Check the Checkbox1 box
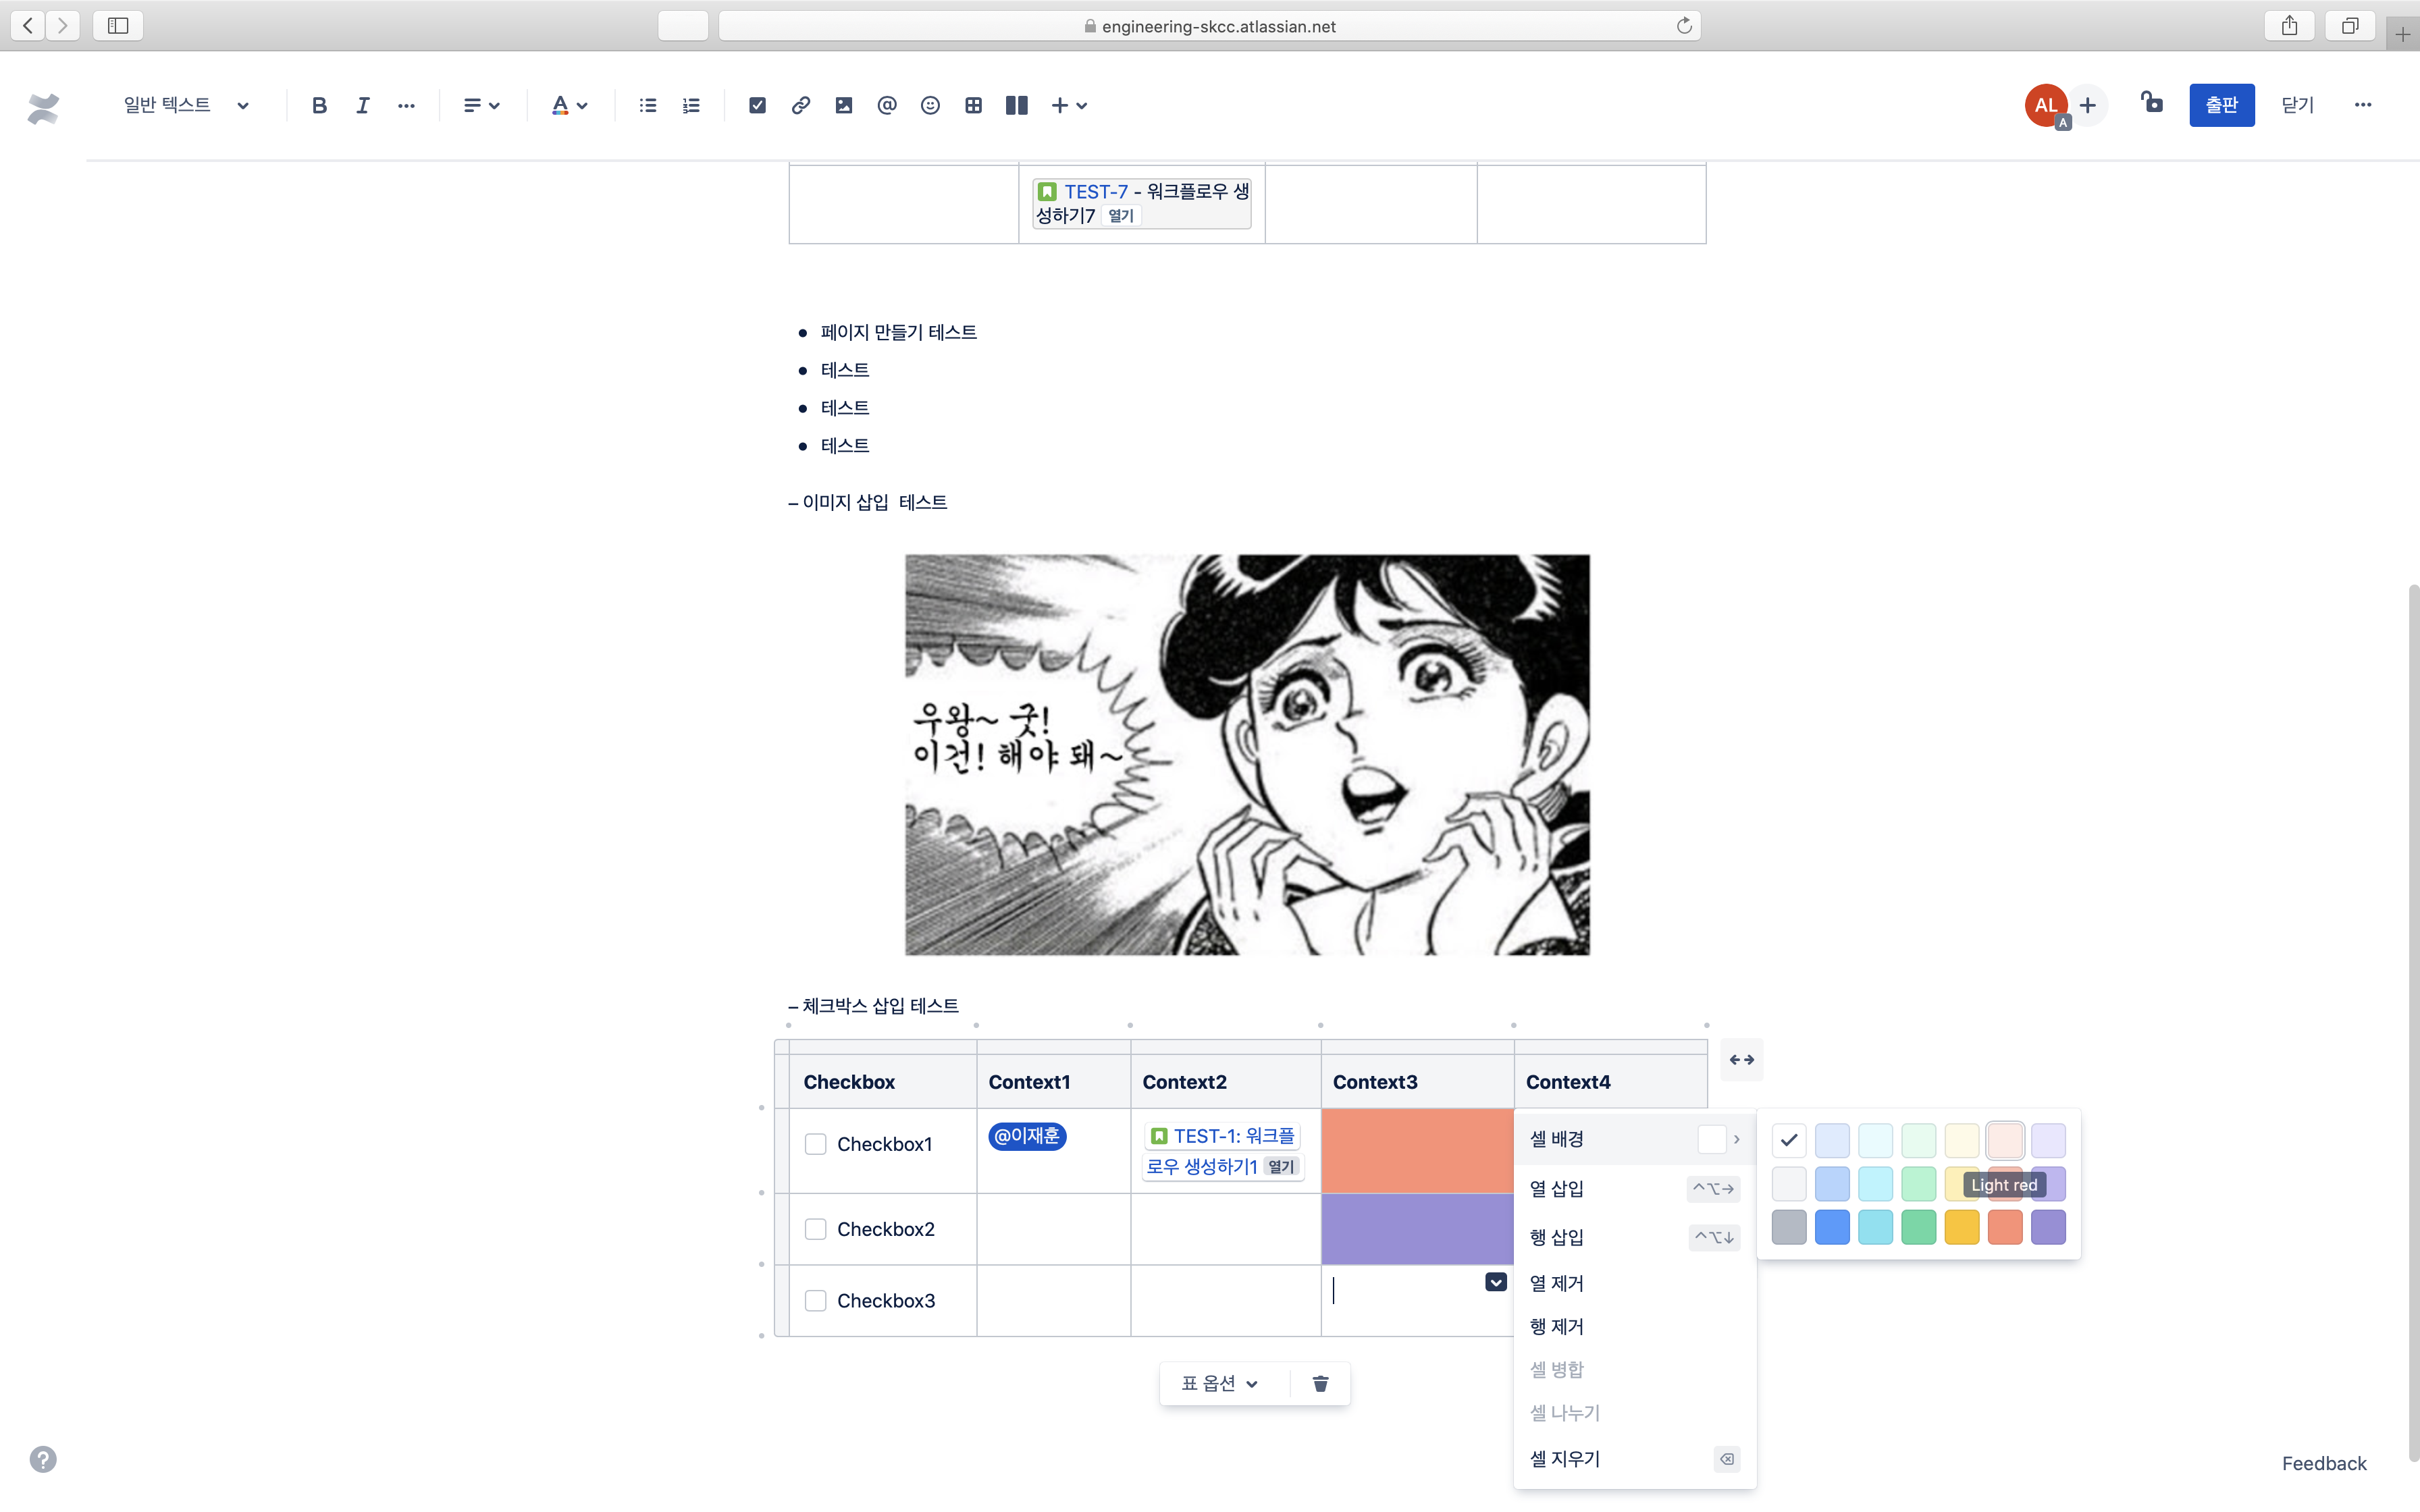 [816, 1144]
